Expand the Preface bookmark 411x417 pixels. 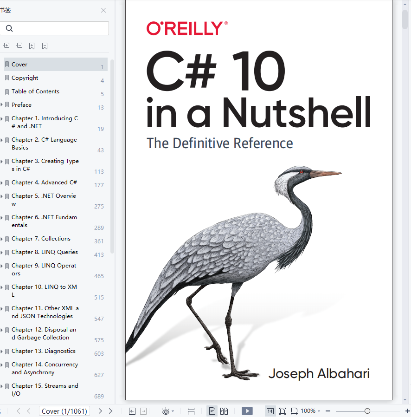click(1, 105)
